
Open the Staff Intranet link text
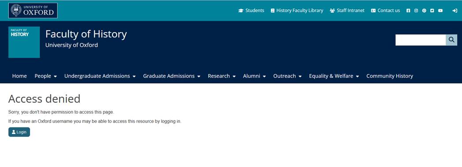[351, 11]
